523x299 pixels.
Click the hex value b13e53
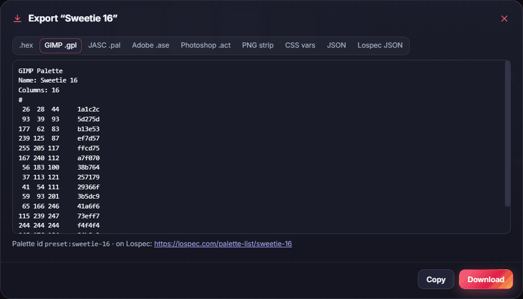point(88,129)
